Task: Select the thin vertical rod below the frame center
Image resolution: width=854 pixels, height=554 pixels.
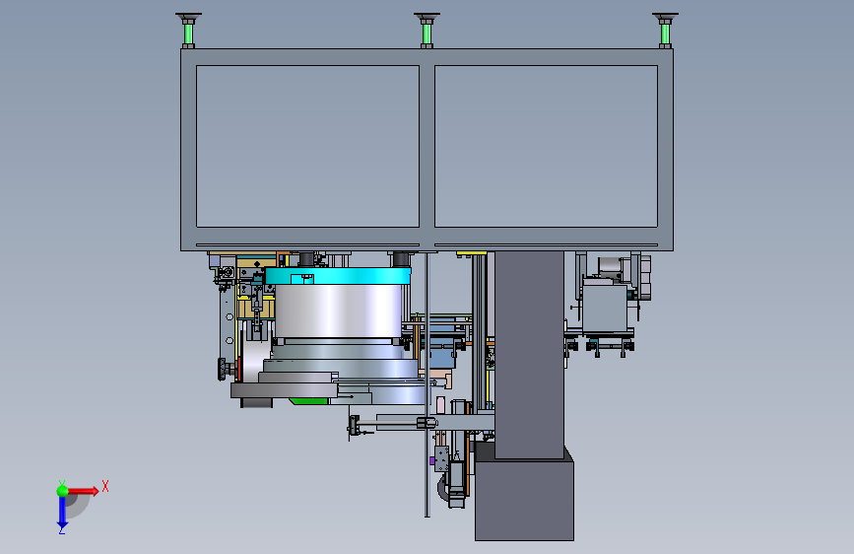Action: pos(427,384)
